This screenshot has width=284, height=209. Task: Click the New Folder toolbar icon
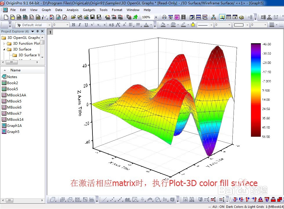click(12, 17)
